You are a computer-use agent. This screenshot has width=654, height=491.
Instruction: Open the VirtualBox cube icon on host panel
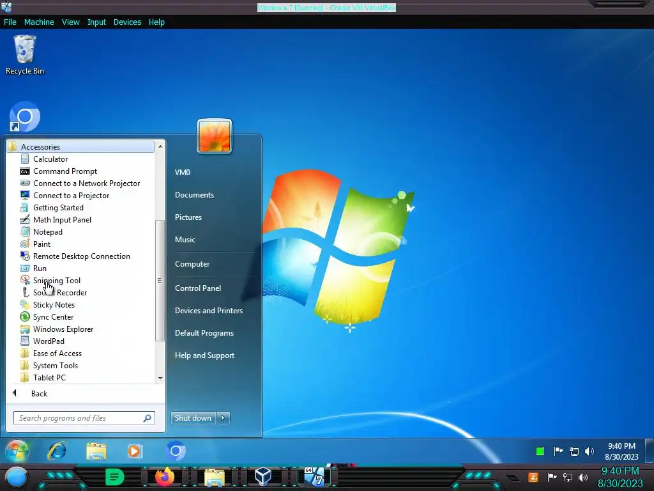point(262,476)
